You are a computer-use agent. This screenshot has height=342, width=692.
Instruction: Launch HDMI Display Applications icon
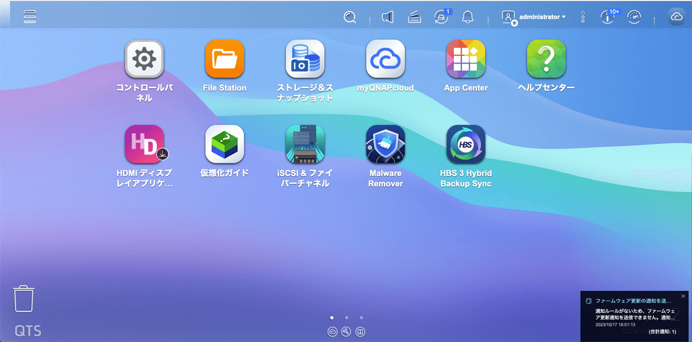[144, 145]
